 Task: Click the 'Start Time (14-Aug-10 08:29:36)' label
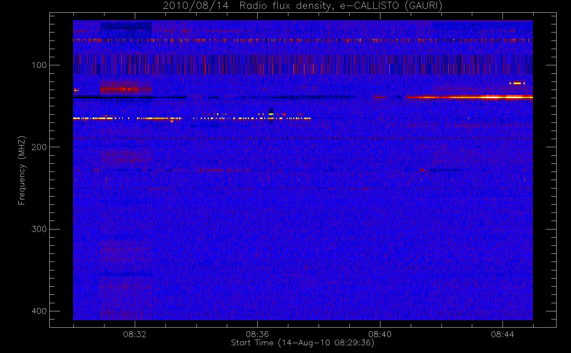302,343
